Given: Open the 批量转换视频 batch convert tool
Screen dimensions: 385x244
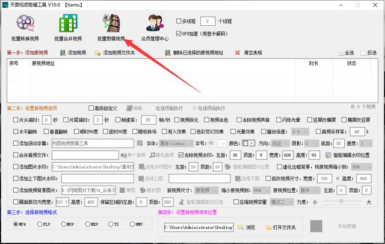Looking at the screenshot, I should pos(25,28).
